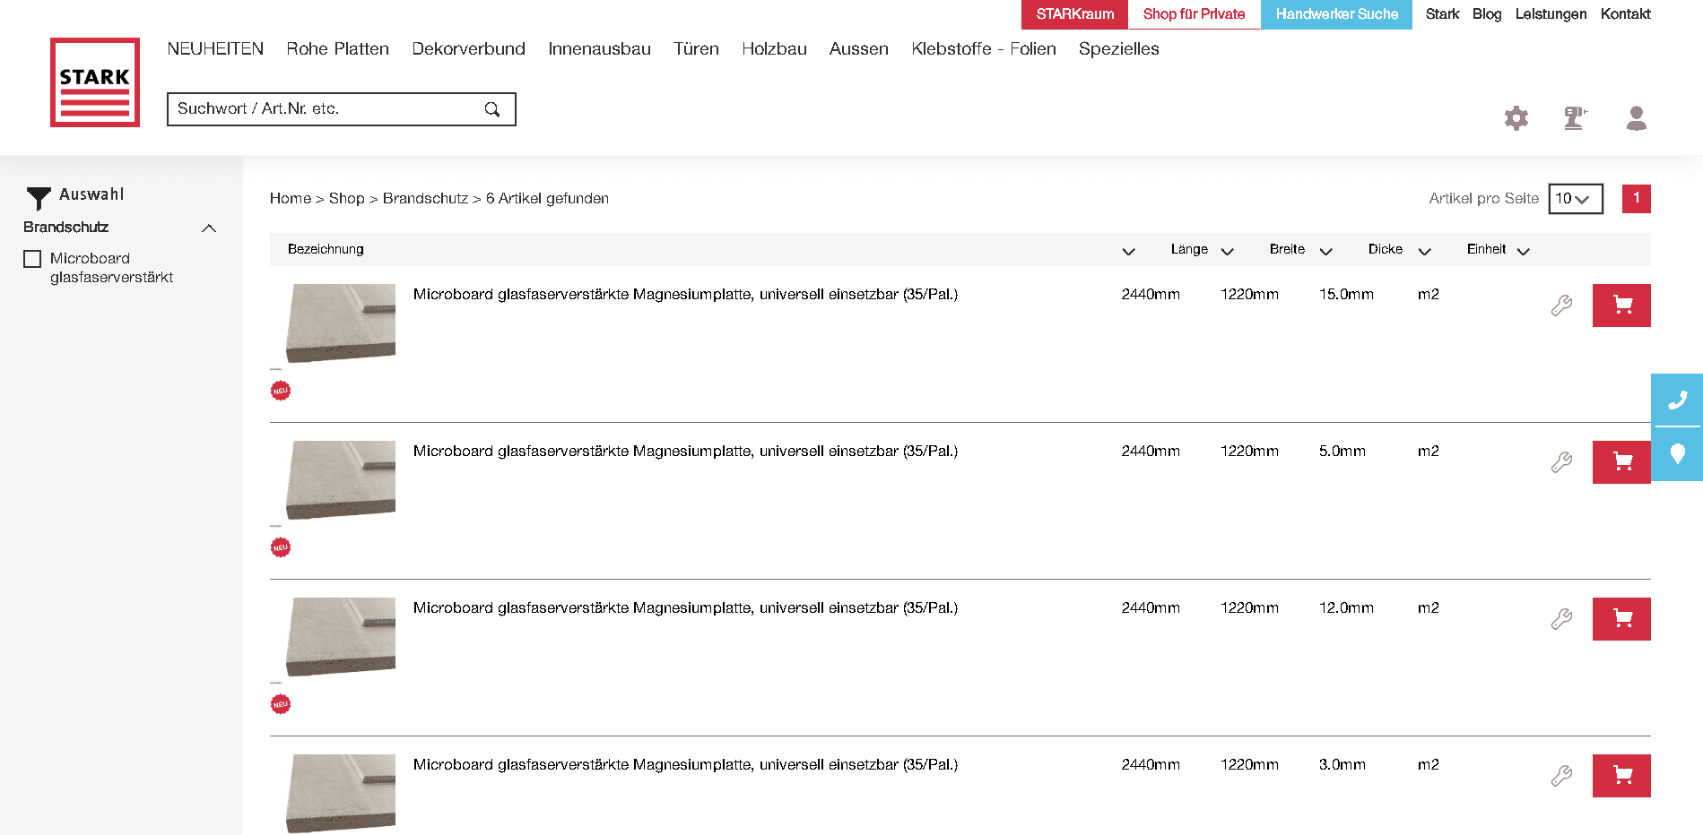
Task: Click wrench icon for 3.0mm Microboard
Action: [1561, 776]
